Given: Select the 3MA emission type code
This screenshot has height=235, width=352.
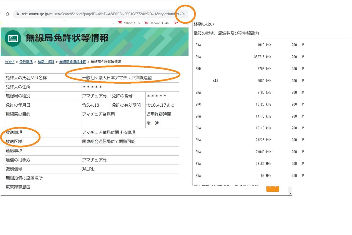Looking at the screenshot, I should pyautogui.click(x=198, y=45).
